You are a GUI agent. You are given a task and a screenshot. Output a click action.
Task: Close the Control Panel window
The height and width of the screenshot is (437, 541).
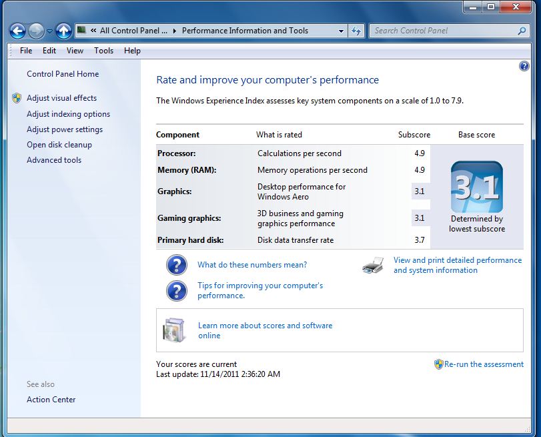(x=516, y=7)
